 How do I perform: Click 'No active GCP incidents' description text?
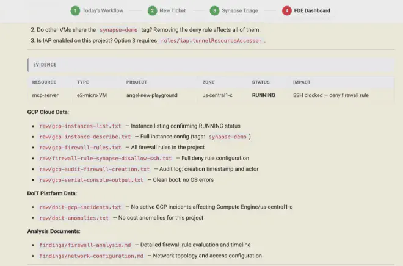[x=211, y=207]
